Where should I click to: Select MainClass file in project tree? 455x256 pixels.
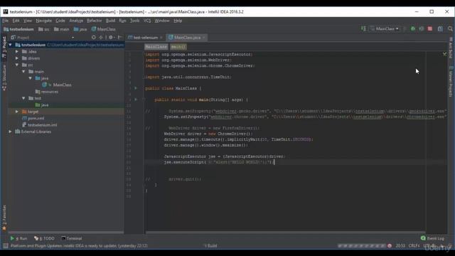coord(62,85)
